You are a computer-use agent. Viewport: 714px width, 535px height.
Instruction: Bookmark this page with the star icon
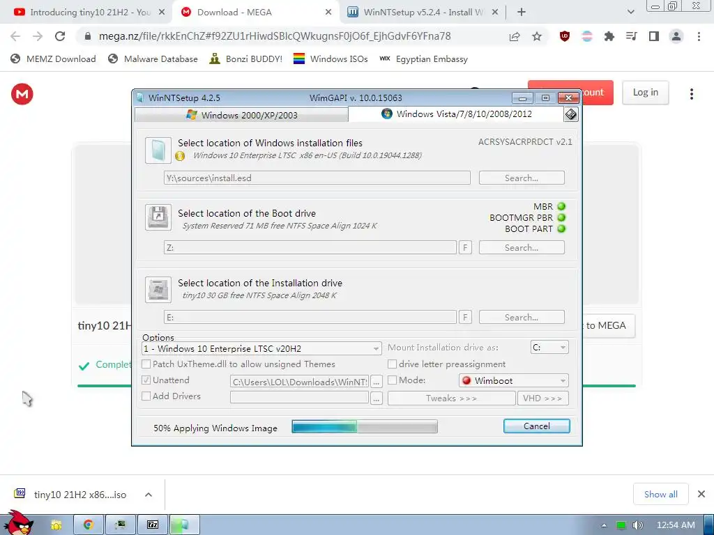(537, 36)
